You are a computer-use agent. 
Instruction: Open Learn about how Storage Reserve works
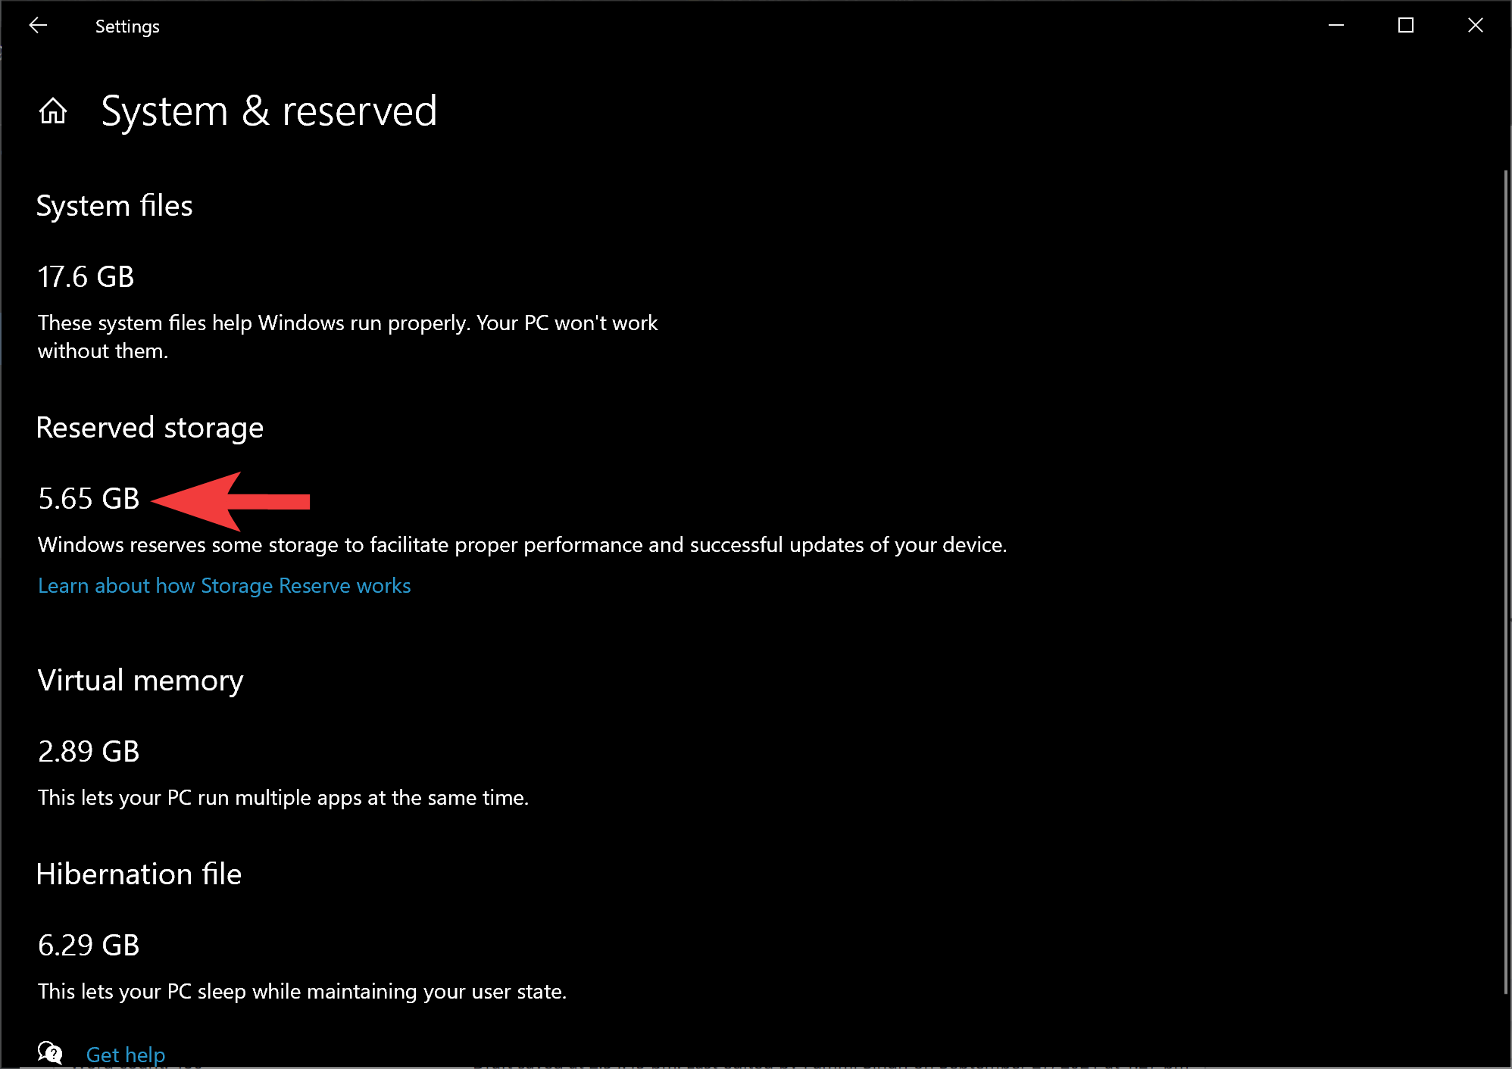click(x=224, y=585)
